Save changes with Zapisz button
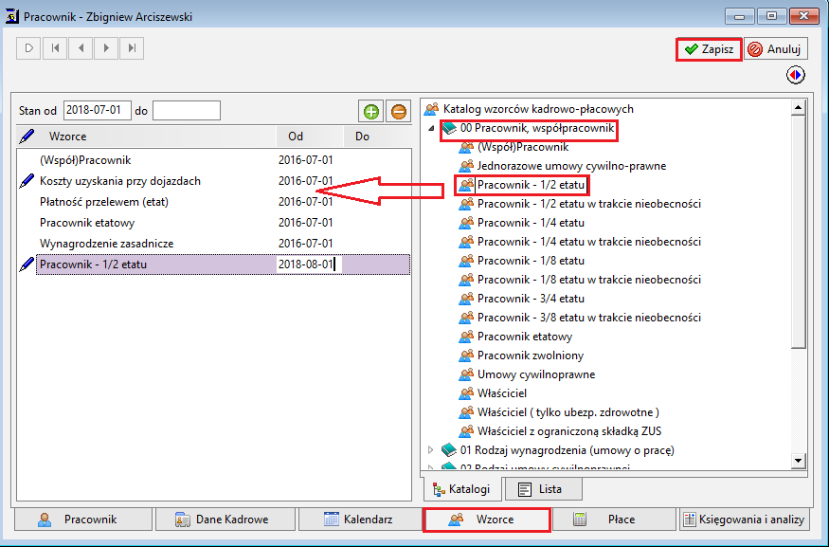The image size is (829, 547). (x=709, y=49)
